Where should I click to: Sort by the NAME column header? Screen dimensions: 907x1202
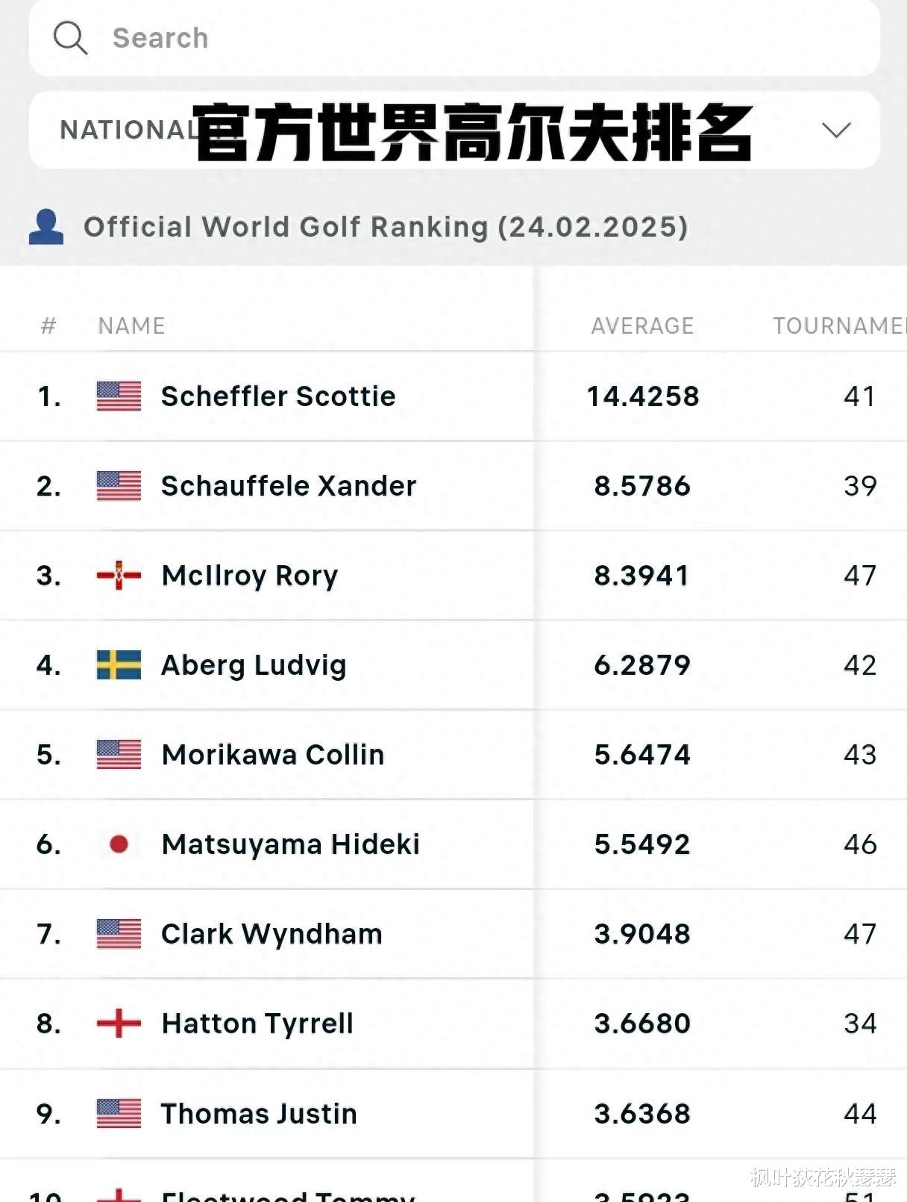click(x=131, y=326)
